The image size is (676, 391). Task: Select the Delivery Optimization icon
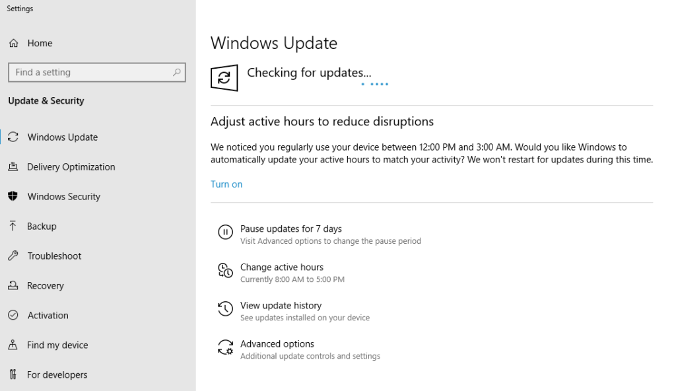coord(13,166)
